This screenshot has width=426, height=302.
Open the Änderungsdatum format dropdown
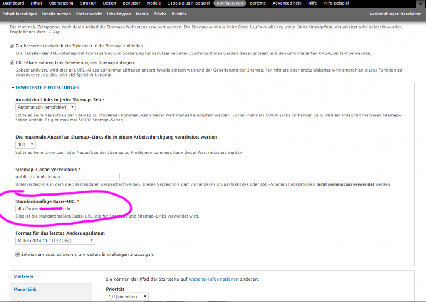[x=55, y=241]
